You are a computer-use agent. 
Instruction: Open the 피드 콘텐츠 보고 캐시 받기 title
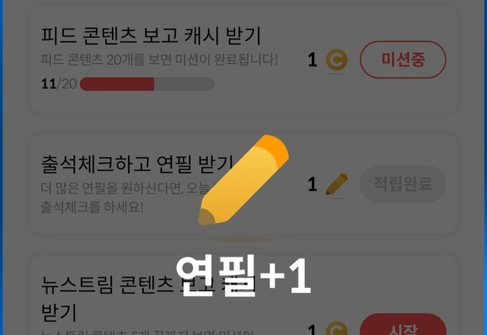click(151, 36)
